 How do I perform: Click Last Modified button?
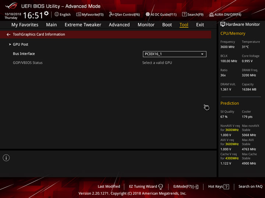109,187
